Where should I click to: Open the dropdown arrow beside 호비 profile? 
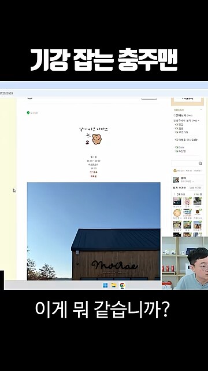click(193, 181)
